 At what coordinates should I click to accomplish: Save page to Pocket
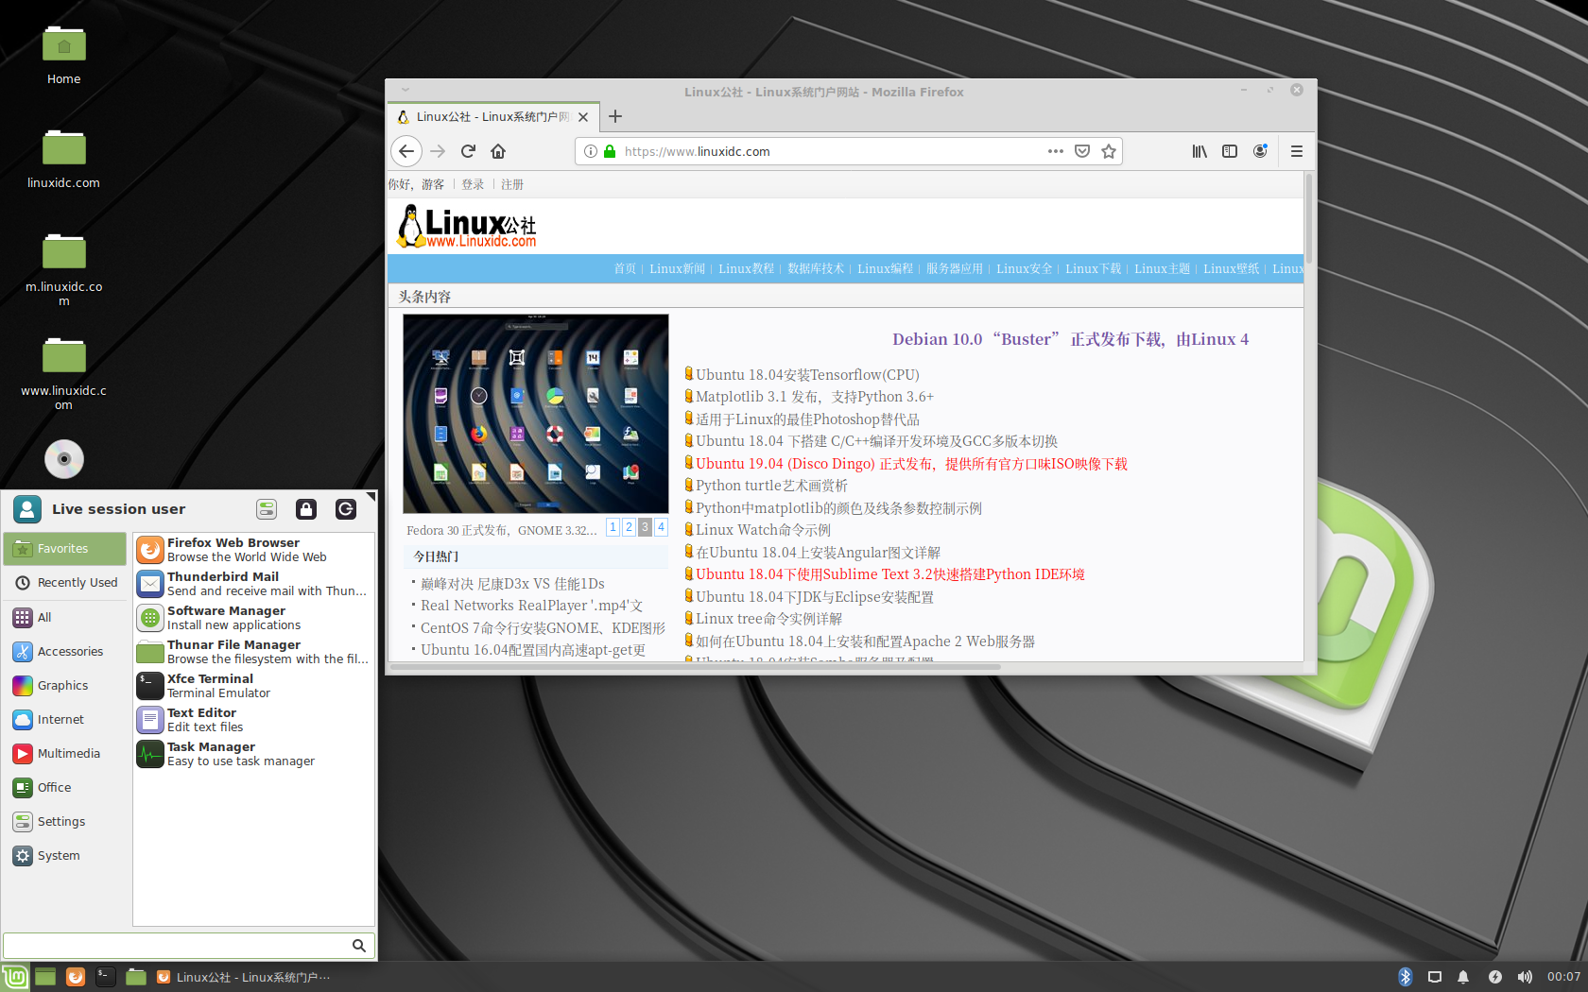1082,151
